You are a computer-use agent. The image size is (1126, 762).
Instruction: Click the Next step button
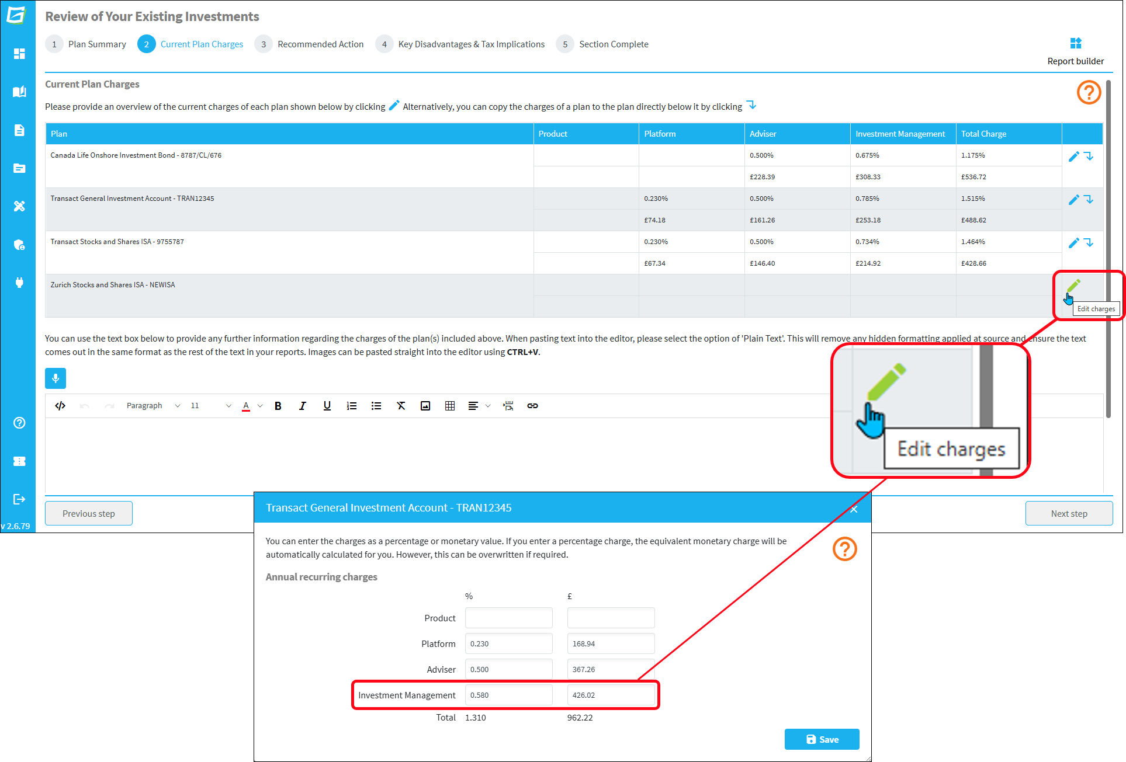coord(1069,514)
